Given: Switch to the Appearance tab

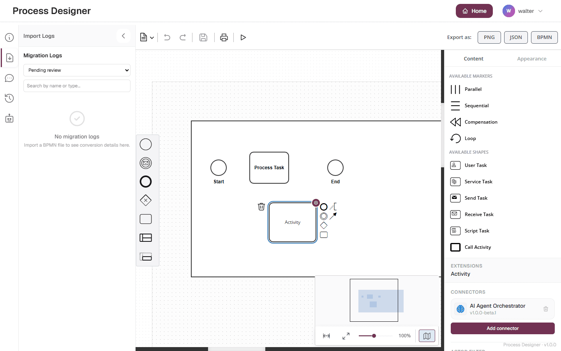Looking at the screenshot, I should [x=532, y=59].
